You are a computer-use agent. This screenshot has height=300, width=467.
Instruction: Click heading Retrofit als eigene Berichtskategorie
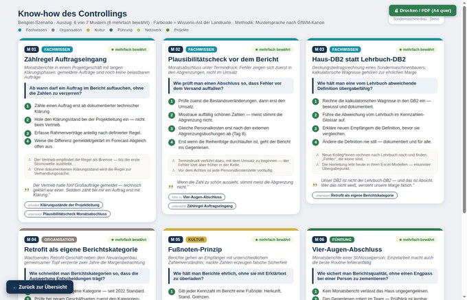tap(81, 249)
